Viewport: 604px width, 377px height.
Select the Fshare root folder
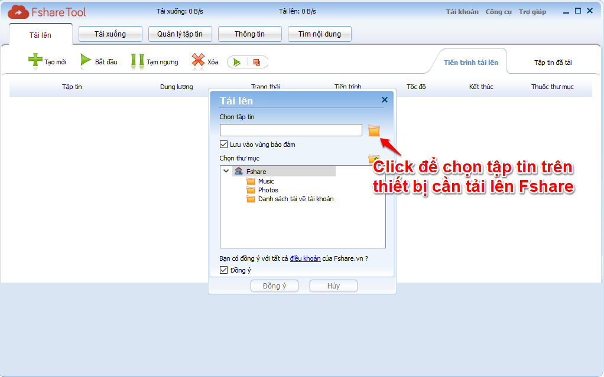[256, 172]
